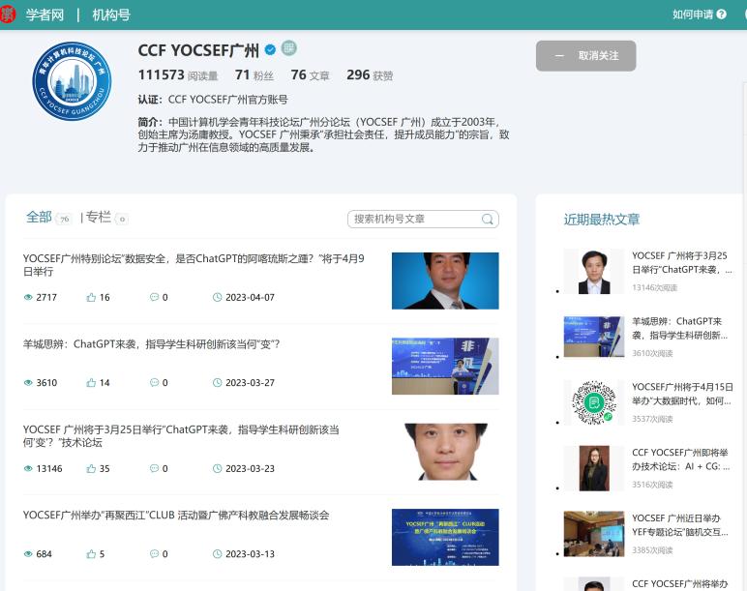This screenshot has width=747, height=591.
Task: Switch to the 全部 tab
Action: (x=39, y=218)
